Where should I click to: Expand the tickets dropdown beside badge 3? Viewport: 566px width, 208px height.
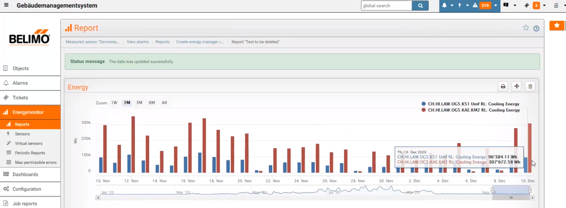click(x=544, y=6)
